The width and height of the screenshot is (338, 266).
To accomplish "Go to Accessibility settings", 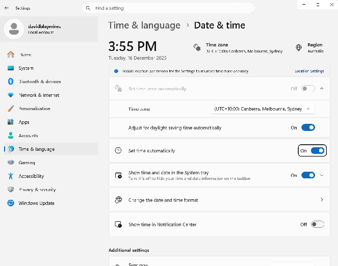I will pyautogui.click(x=51, y=176).
